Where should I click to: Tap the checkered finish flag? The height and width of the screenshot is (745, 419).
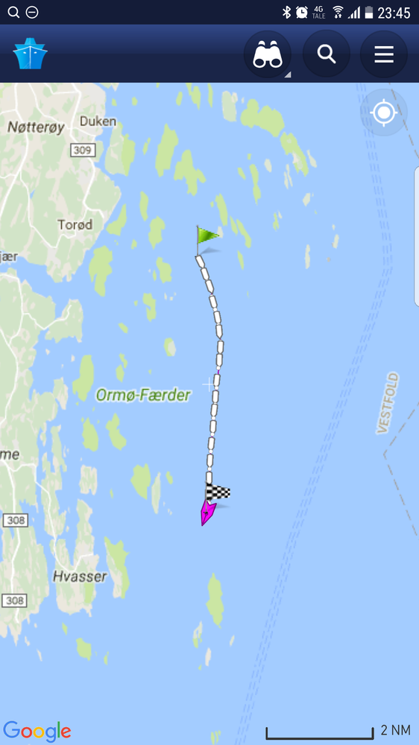pos(218,492)
